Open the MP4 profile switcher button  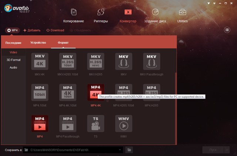point(12,30)
